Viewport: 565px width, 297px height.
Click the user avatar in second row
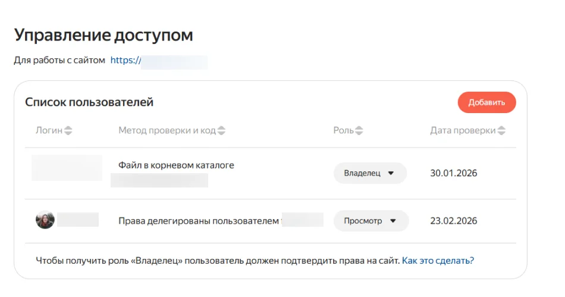click(x=45, y=220)
